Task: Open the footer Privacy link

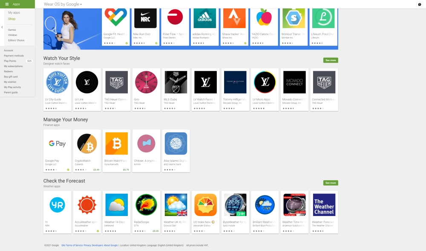Action: point(87,245)
